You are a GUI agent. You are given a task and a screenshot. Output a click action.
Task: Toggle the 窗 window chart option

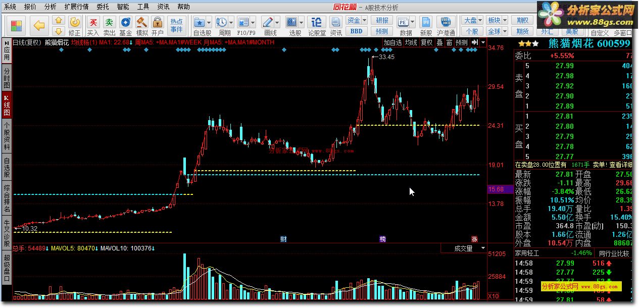449,43
